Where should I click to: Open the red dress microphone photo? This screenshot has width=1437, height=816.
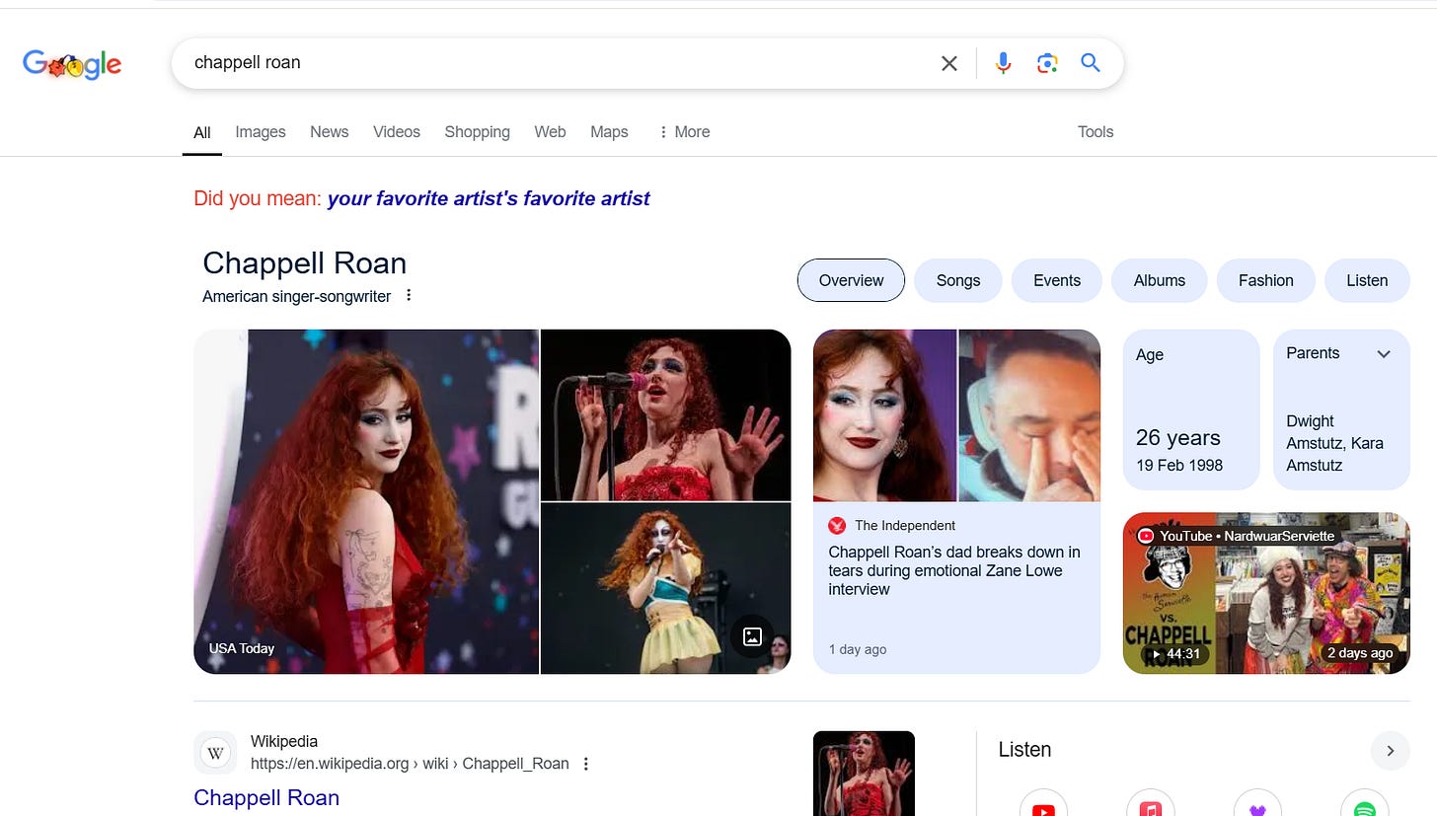[x=666, y=415]
